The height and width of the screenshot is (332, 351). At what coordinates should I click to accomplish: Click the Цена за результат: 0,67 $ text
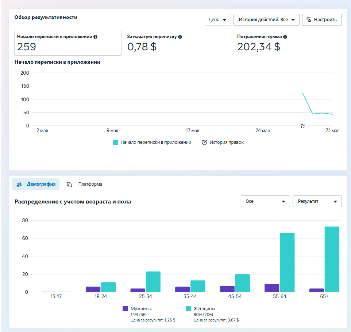tap(216, 320)
